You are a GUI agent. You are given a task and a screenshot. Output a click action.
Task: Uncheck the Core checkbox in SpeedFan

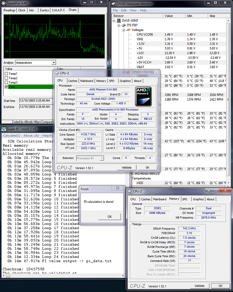pyautogui.click(x=6, y=87)
